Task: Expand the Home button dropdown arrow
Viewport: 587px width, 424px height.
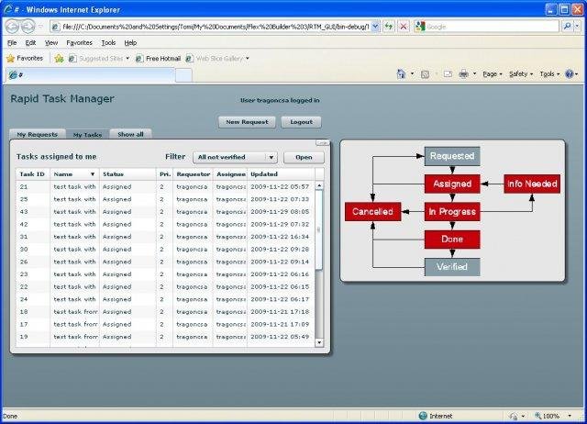Action: [412, 74]
